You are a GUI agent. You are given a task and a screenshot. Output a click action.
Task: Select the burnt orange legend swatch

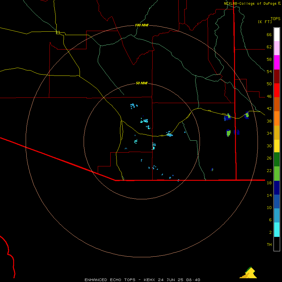277,104
